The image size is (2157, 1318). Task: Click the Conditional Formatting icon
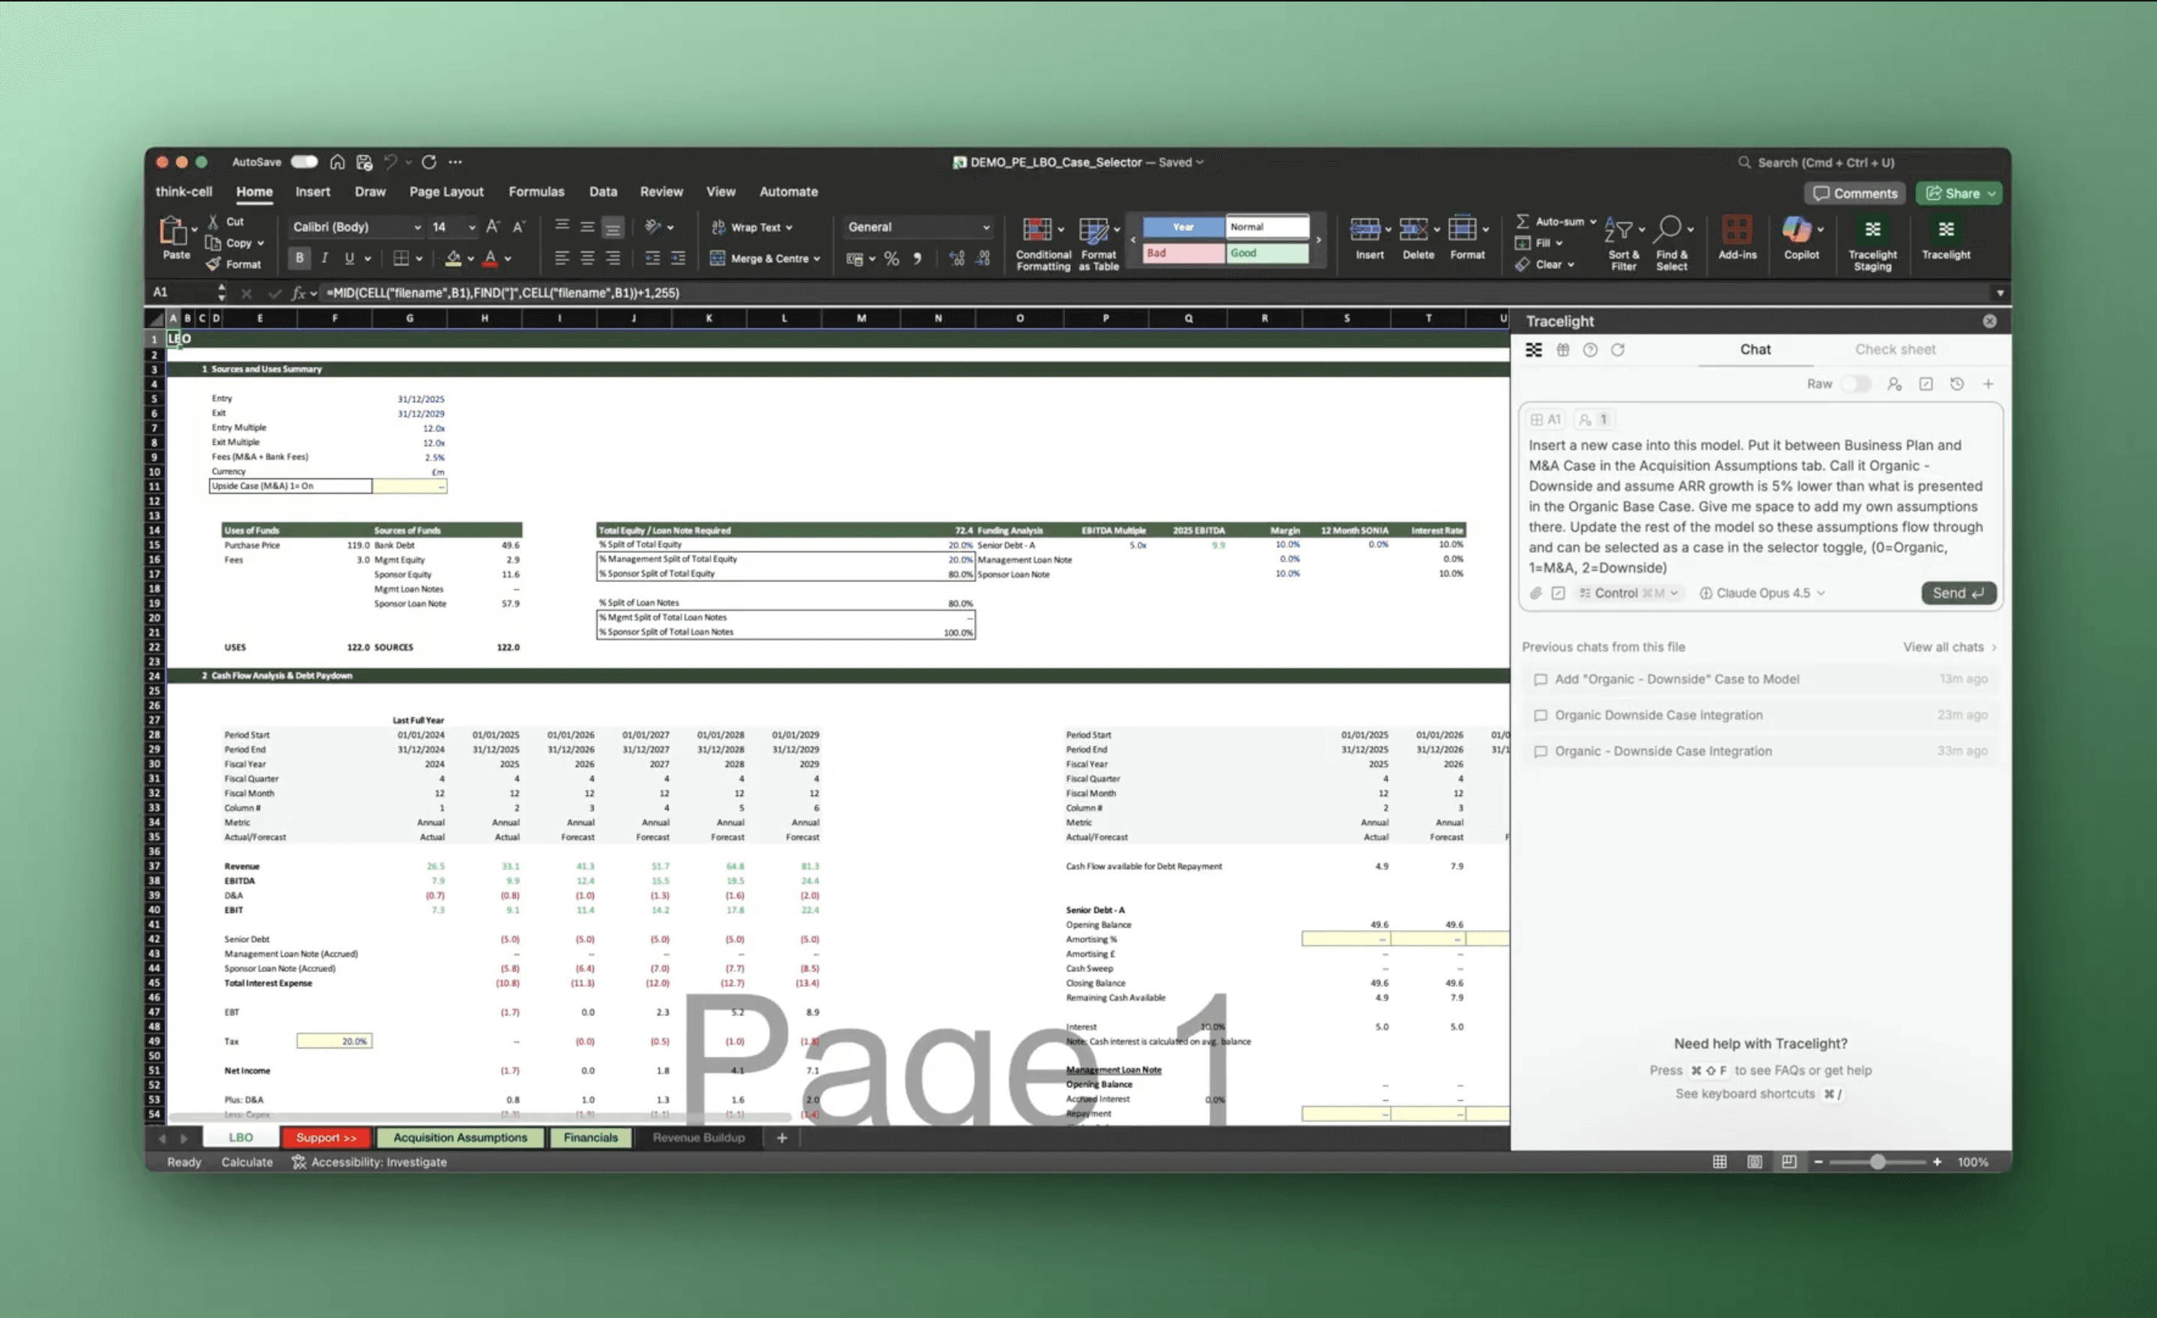(1037, 230)
